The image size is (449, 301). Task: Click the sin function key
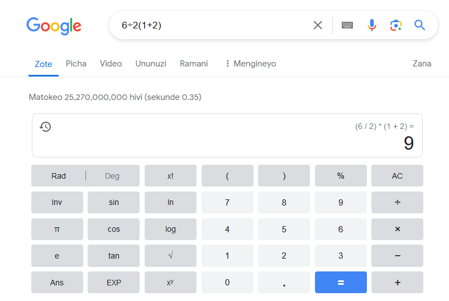[114, 203]
